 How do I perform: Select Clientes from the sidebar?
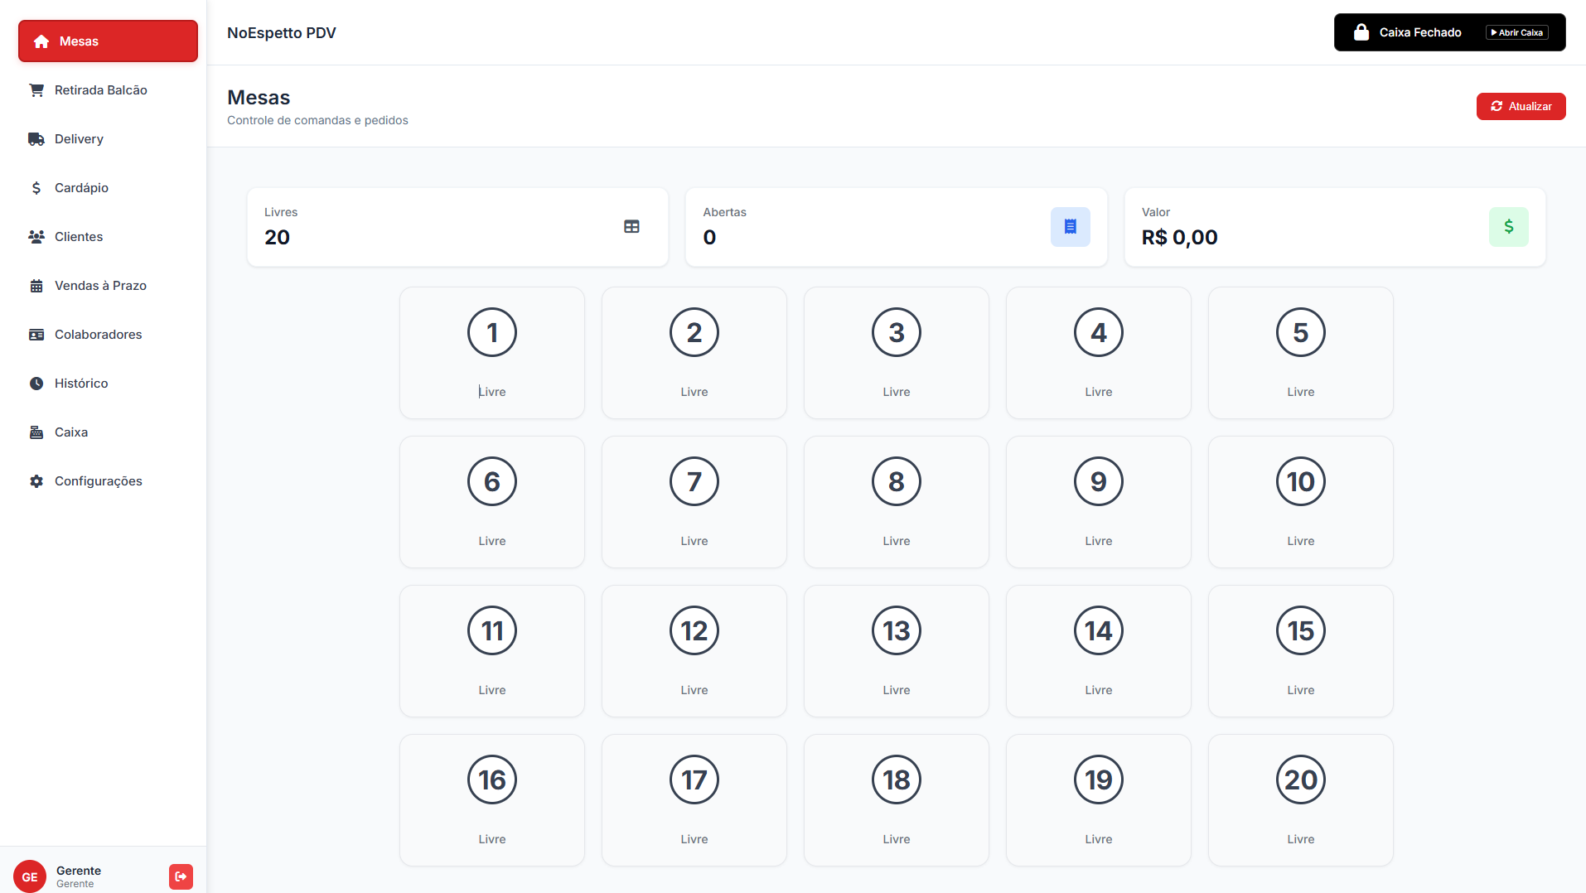(79, 237)
